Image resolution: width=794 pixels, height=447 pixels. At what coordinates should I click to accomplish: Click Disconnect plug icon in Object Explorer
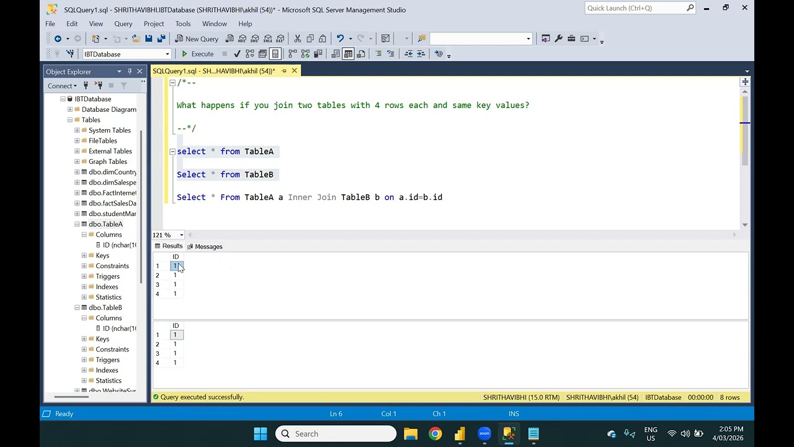[x=98, y=86]
